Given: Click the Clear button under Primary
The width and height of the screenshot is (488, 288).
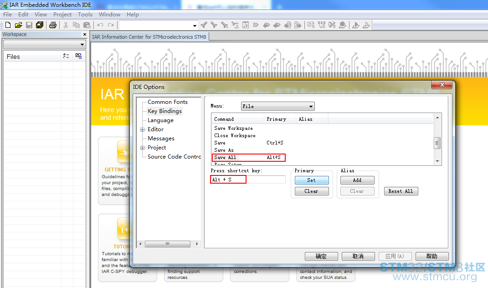Looking at the screenshot, I should point(312,191).
